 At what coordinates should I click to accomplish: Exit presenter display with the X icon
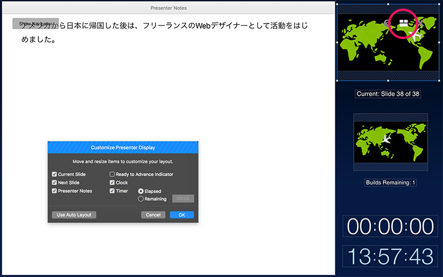point(421,23)
